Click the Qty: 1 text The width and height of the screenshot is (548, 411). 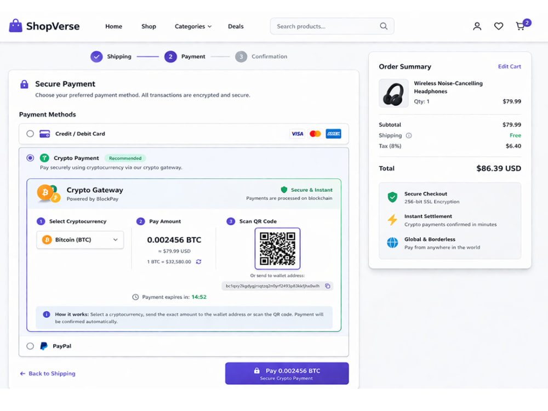coord(421,102)
